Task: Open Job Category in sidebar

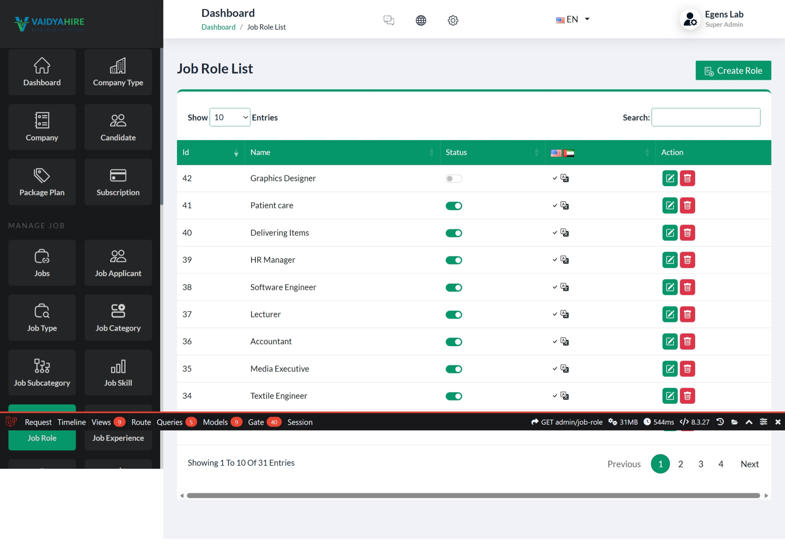Action: click(118, 318)
